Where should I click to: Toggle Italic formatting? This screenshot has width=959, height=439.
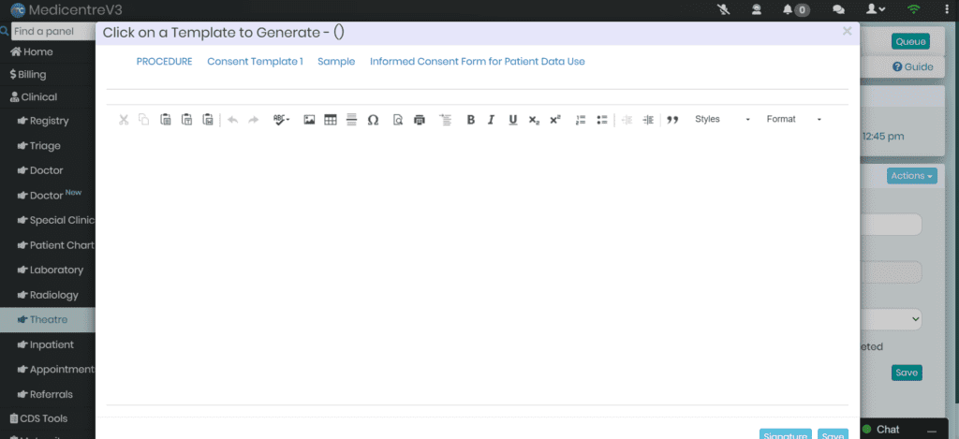point(491,120)
